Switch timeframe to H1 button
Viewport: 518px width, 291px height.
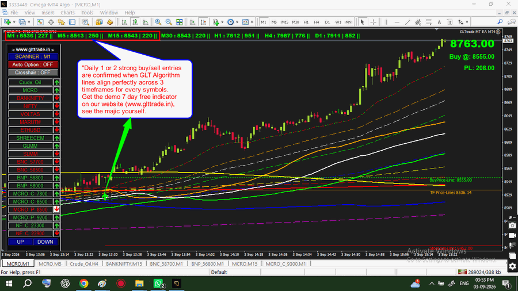point(306,22)
